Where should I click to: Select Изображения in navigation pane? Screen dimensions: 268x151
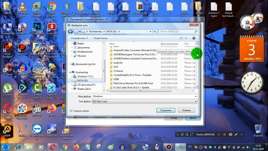85,52
